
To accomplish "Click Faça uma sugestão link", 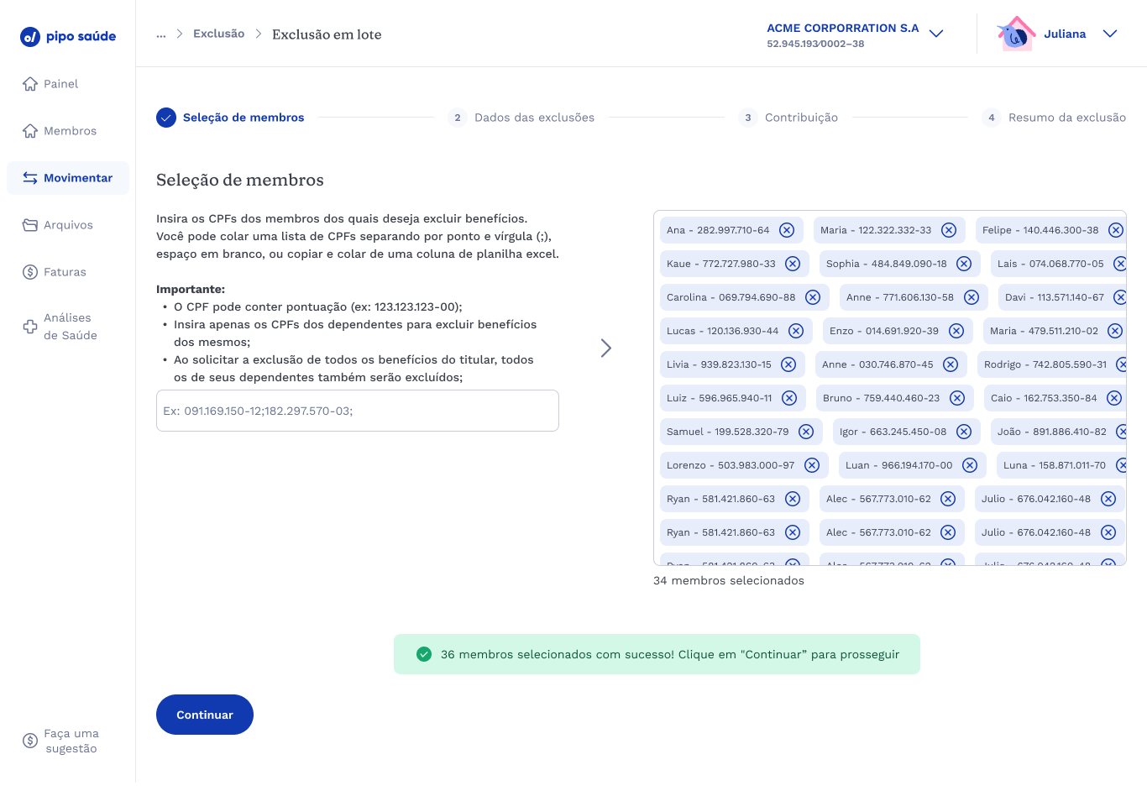I will click(71, 741).
